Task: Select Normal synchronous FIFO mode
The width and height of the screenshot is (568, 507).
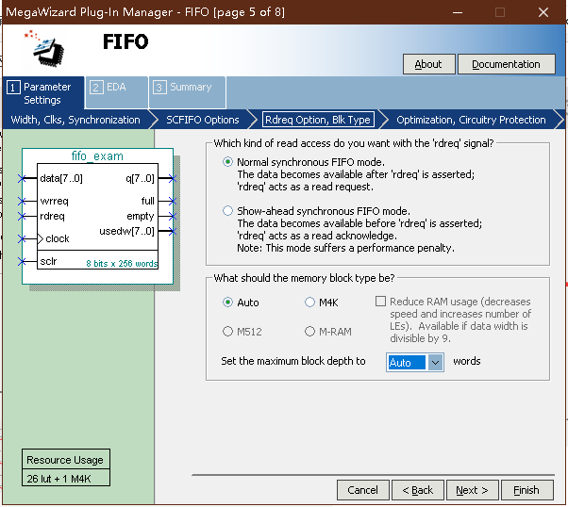Action: [x=227, y=162]
